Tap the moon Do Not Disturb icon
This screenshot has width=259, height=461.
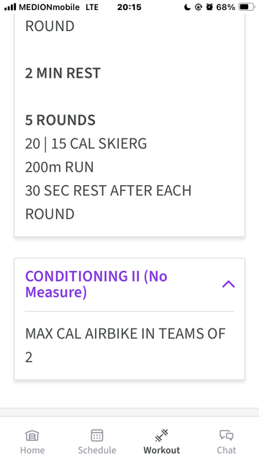(x=187, y=7)
